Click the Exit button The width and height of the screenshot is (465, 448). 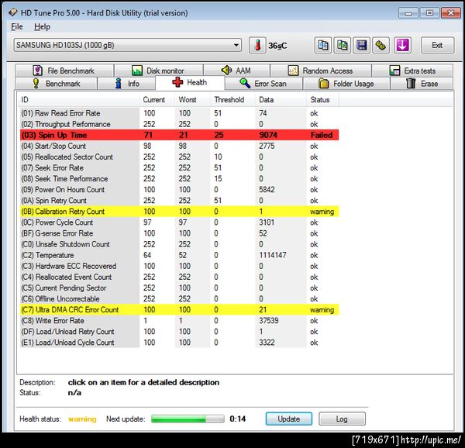437,46
